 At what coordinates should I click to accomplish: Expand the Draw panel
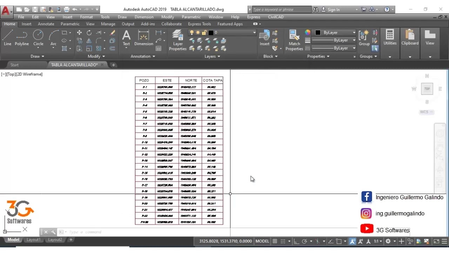[38, 56]
